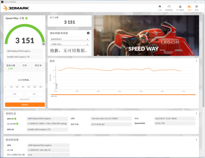205x158 pixels.
Task: Click the 13th Gen Intel Core i9-13900K field
Action: click(111, 119)
